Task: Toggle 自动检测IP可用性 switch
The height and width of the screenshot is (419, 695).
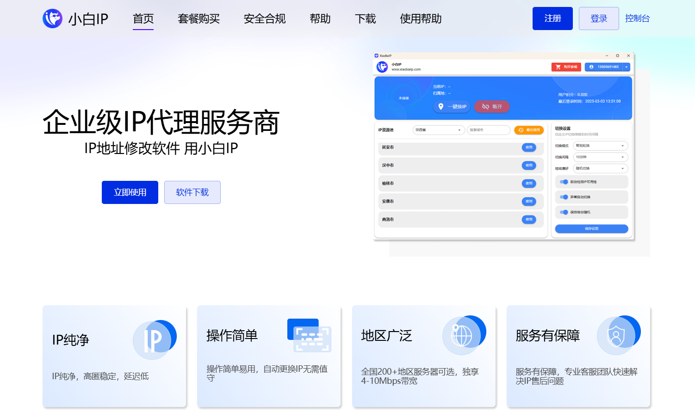Action: (564, 182)
